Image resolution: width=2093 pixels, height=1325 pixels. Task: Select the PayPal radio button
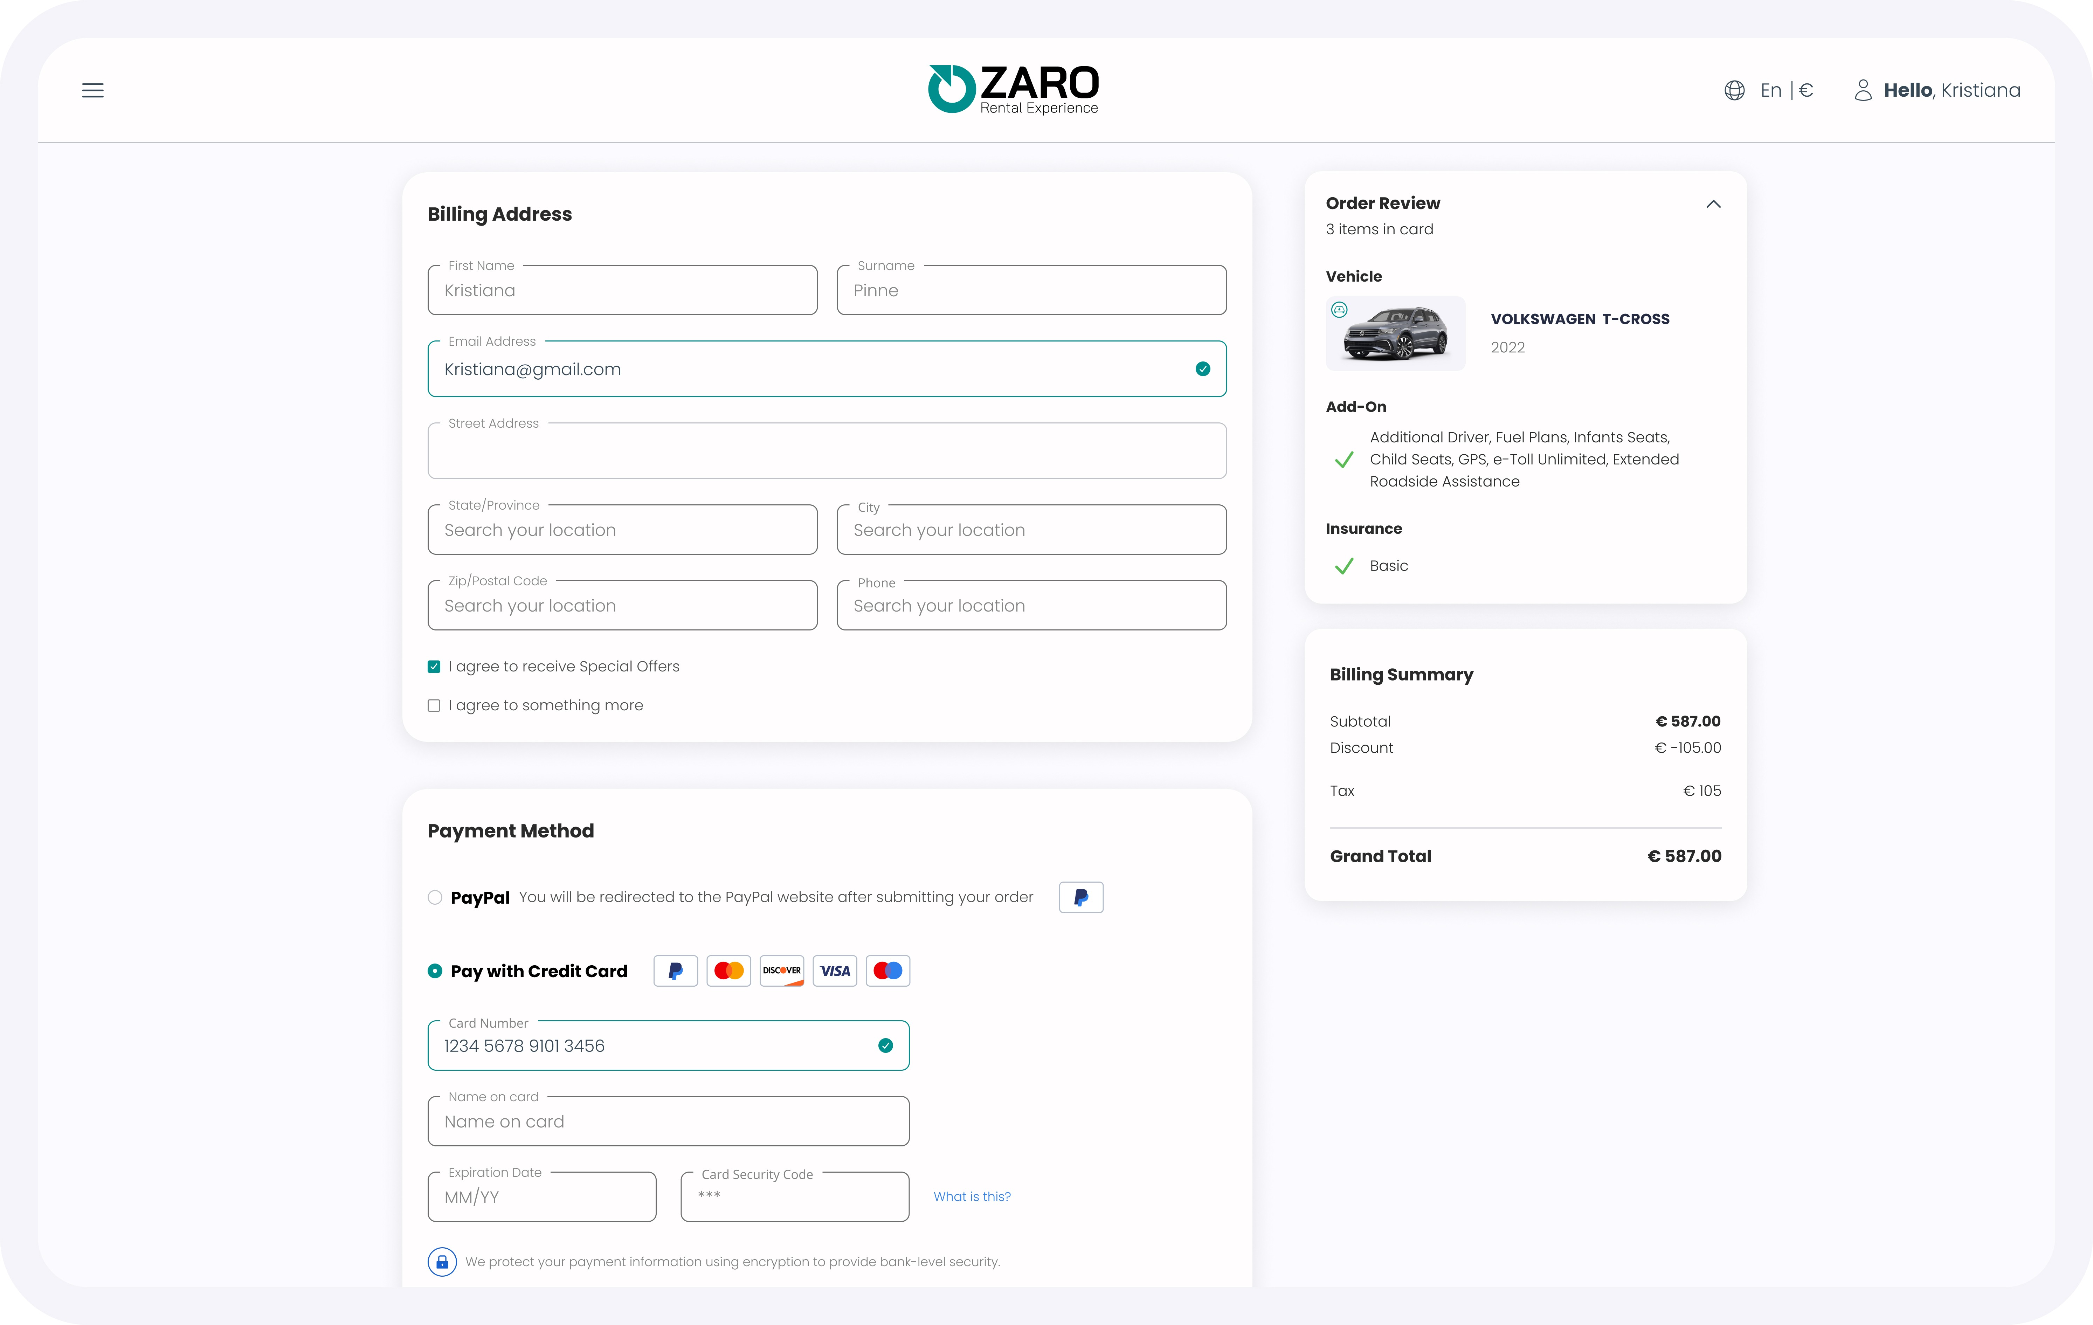coord(435,897)
